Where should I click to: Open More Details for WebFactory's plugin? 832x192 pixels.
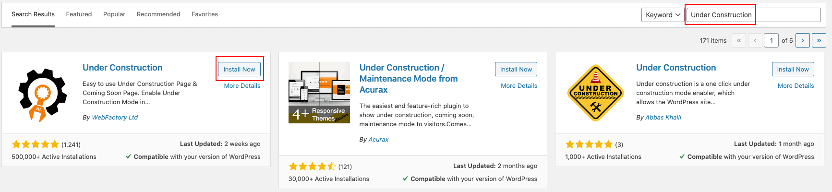pos(242,86)
